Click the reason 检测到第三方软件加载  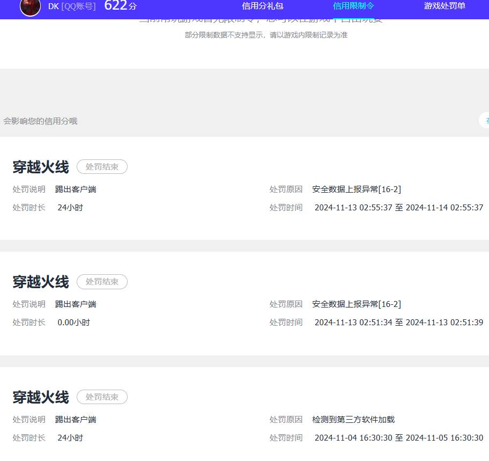[x=353, y=420]
